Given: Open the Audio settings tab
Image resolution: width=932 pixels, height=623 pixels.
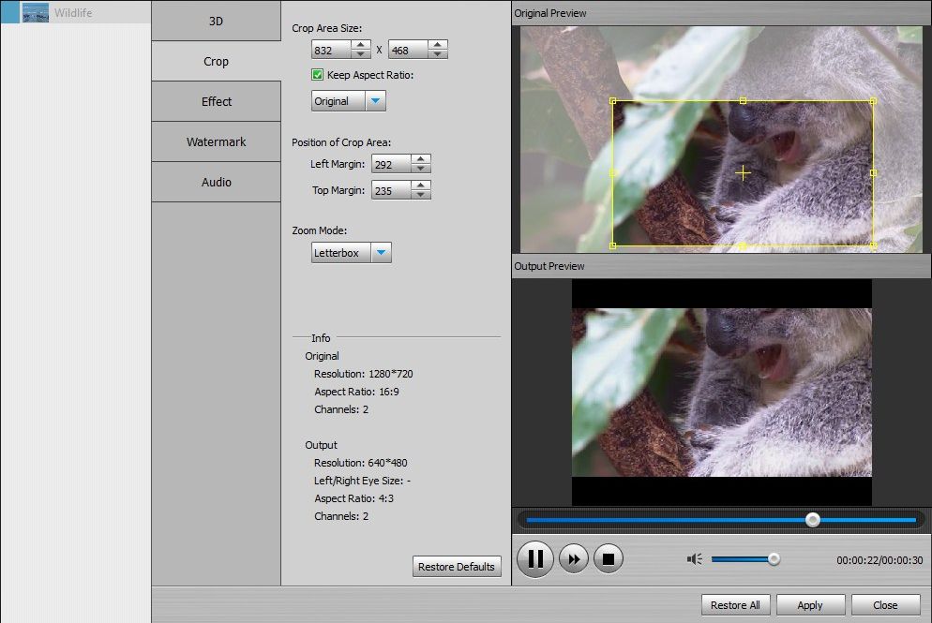Looking at the screenshot, I should pyautogui.click(x=216, y=182).
